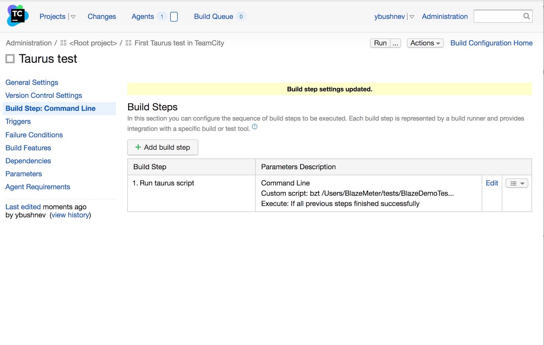Screen dimensions: 544x345
Task: Click the Agents count badge 1
Action: coord(162,16)
